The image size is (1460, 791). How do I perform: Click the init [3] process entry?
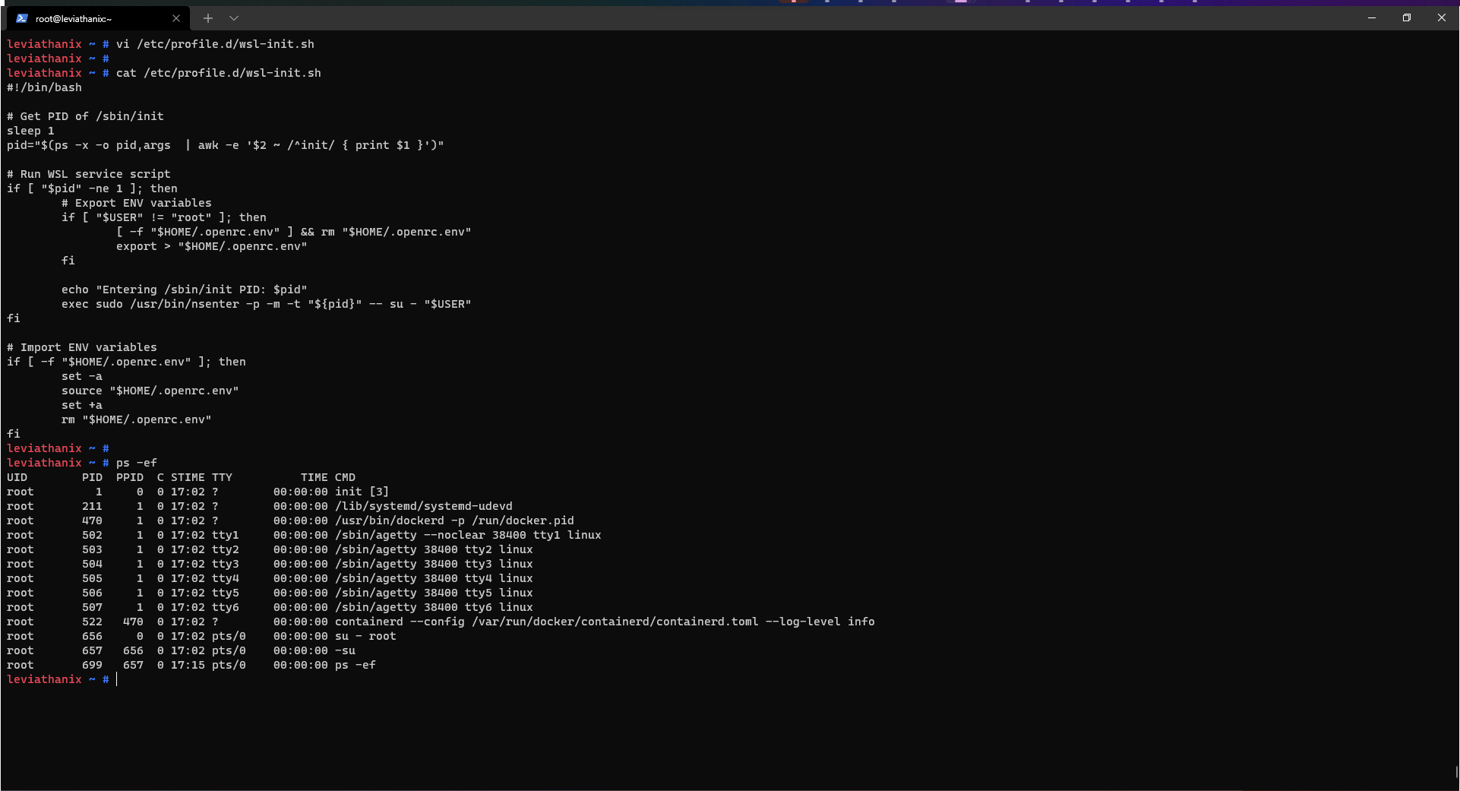tap(361, 492)
